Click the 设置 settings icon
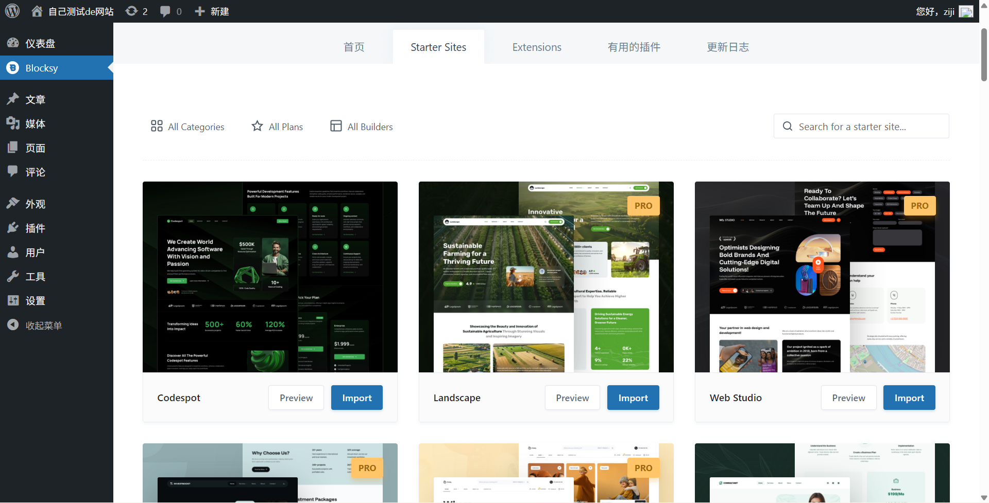 tap(13, 300)
